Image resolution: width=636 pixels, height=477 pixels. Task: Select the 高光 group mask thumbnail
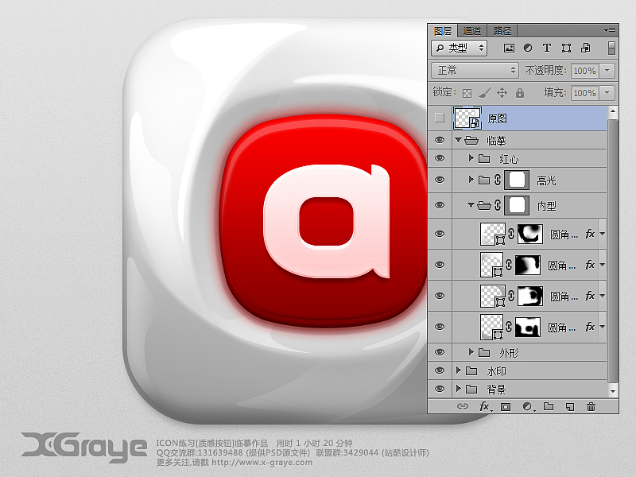click(517, 180)
